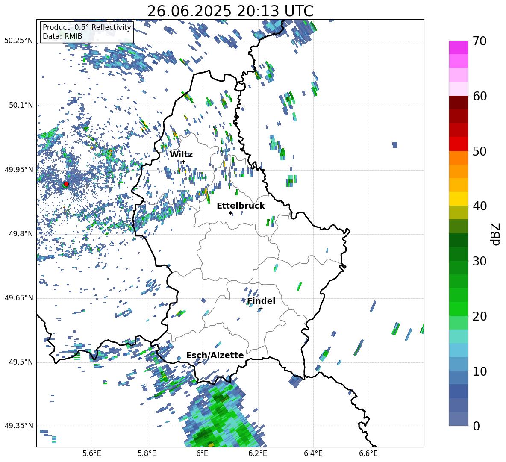
Task: Click the Findel city label
Action: 261,301
